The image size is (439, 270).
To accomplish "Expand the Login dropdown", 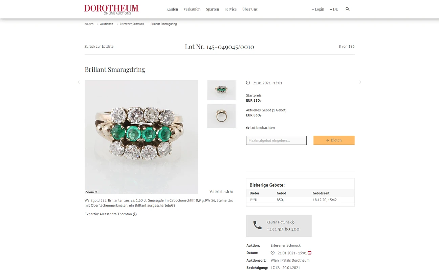I will click(x=317, y=9).
